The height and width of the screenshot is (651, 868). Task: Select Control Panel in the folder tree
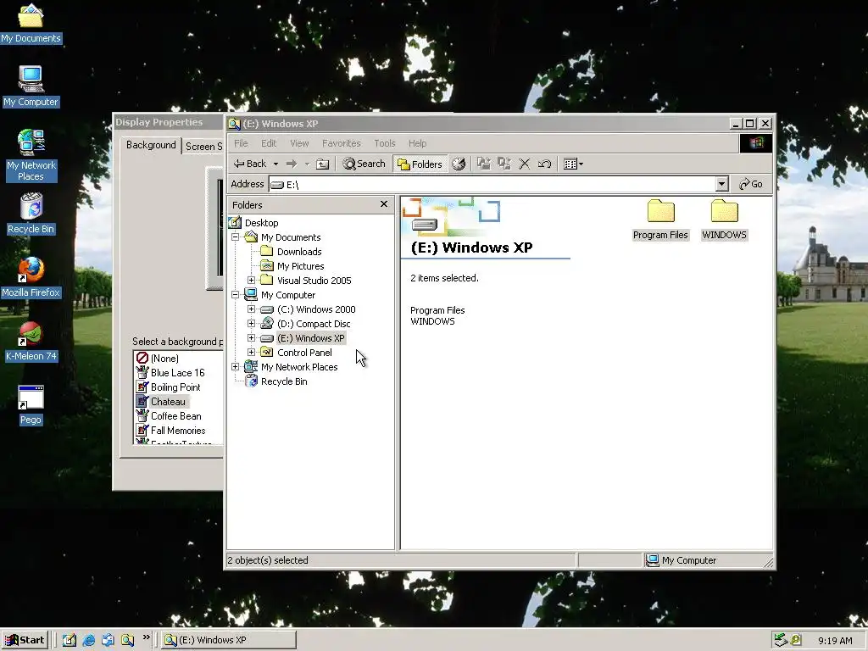(x=304, y=353)
